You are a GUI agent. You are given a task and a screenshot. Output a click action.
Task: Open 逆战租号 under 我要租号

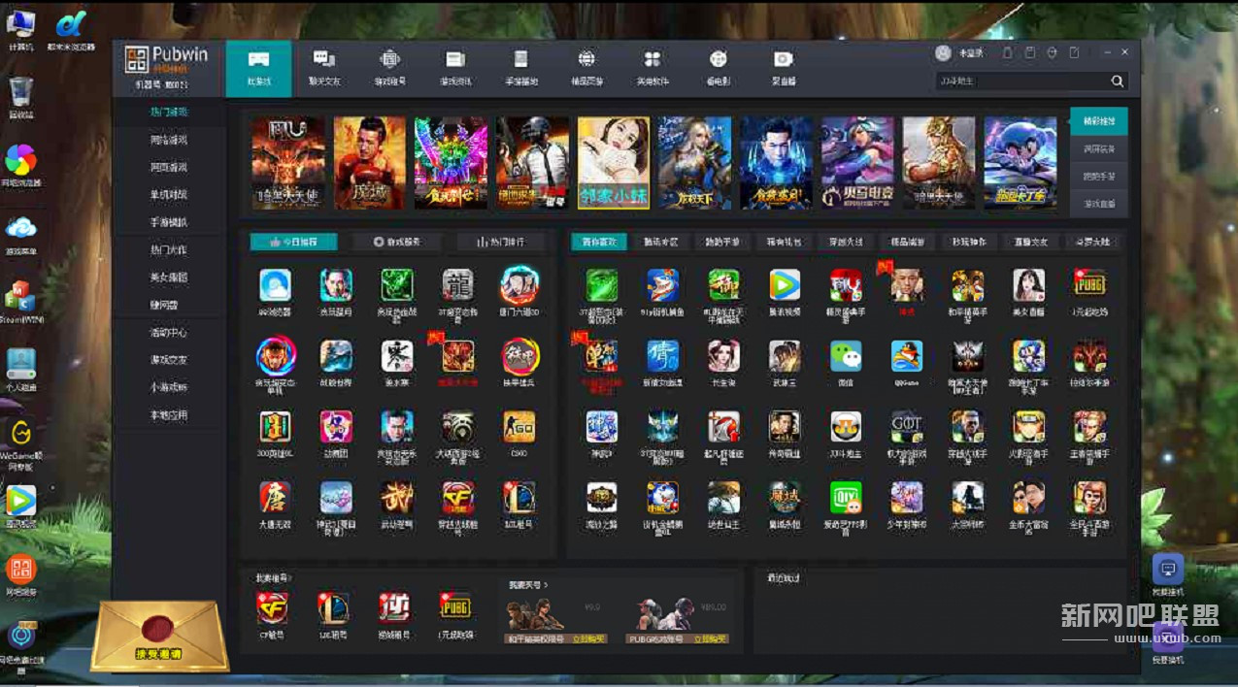(393, 607)
